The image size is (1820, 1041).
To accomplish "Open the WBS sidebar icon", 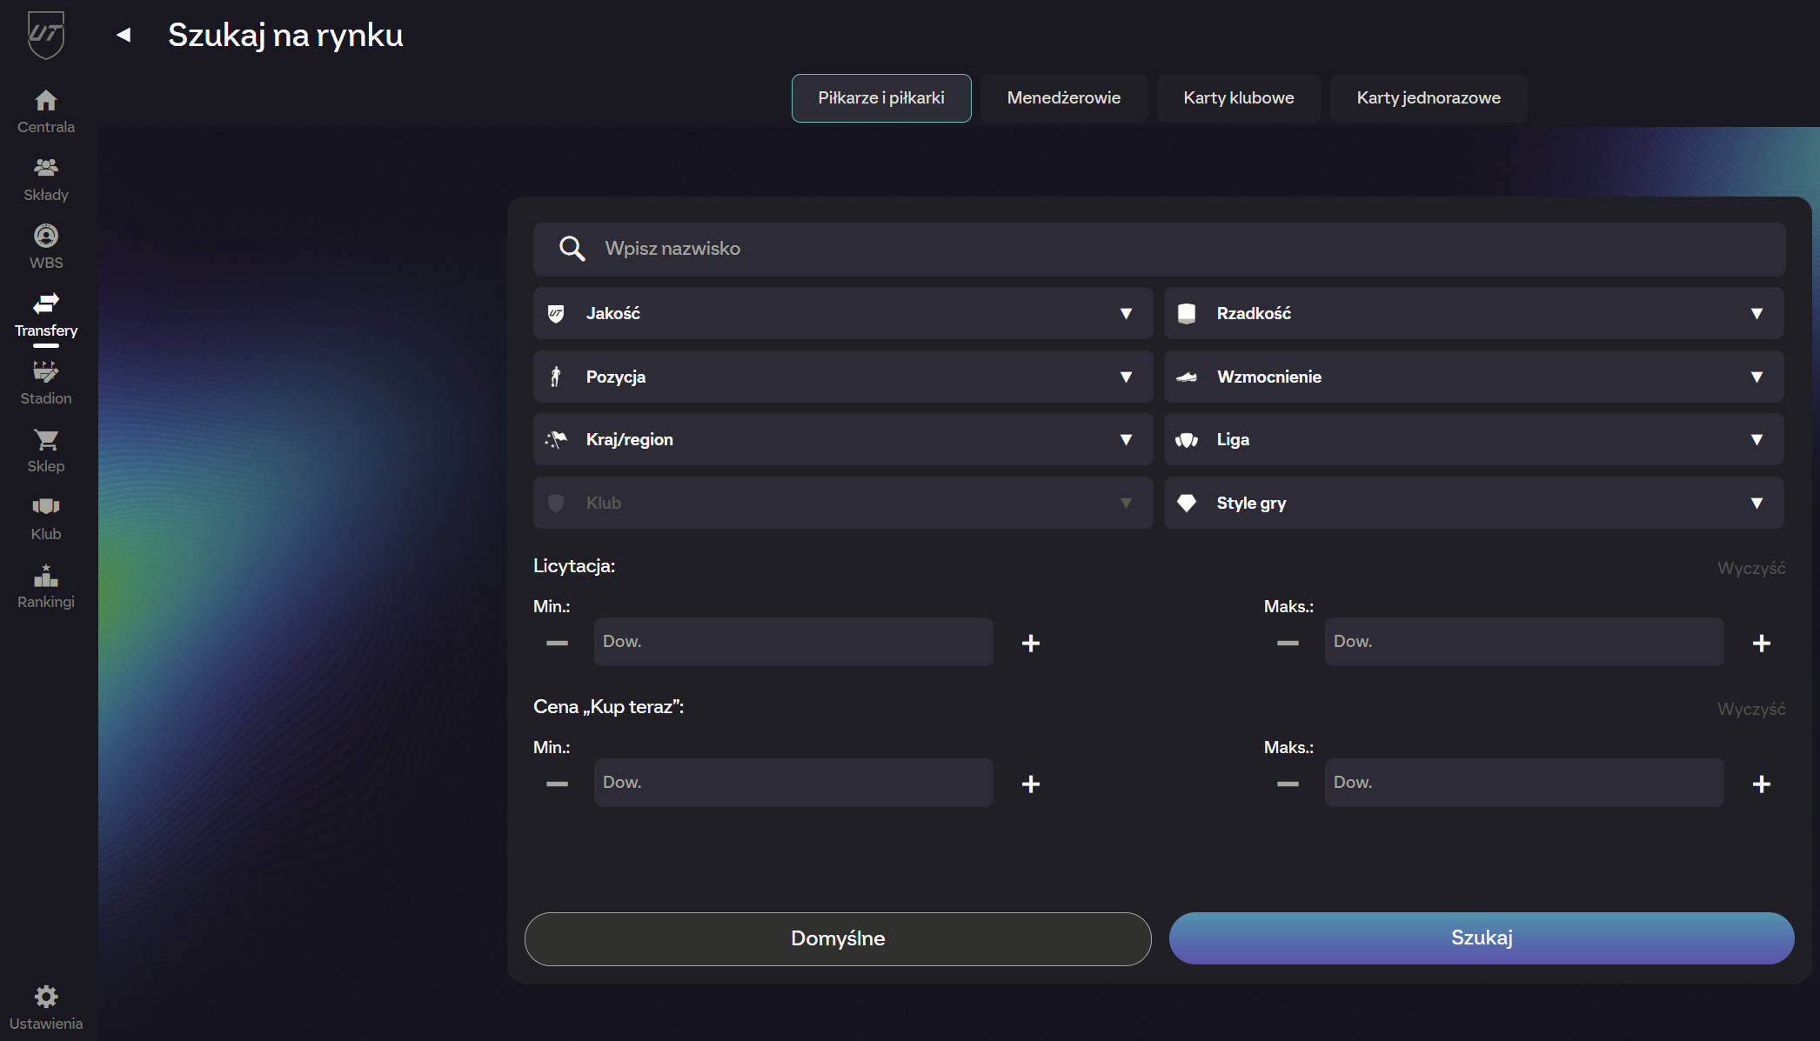I will 46,236.
